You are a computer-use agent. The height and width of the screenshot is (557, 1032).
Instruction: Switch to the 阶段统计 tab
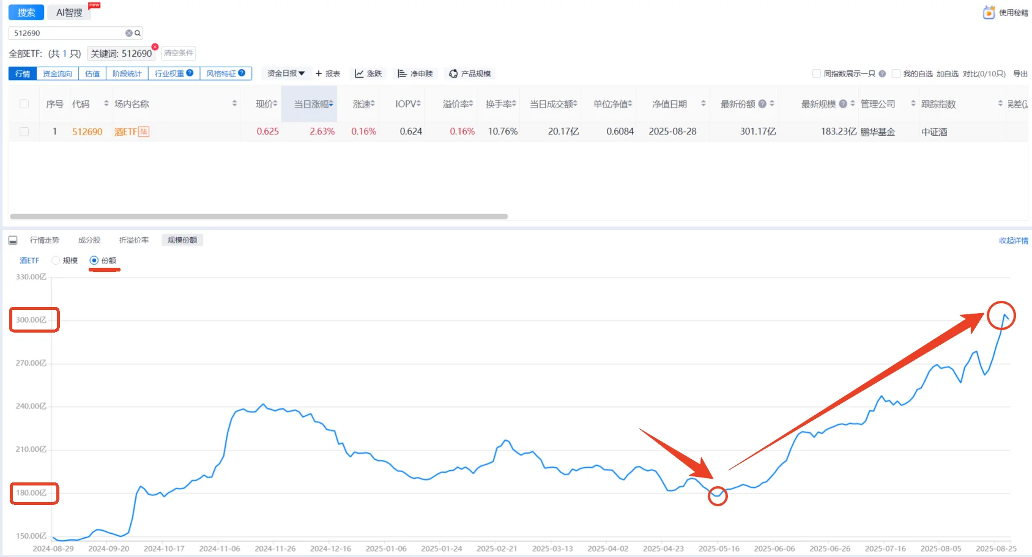(x=127, y=73)
